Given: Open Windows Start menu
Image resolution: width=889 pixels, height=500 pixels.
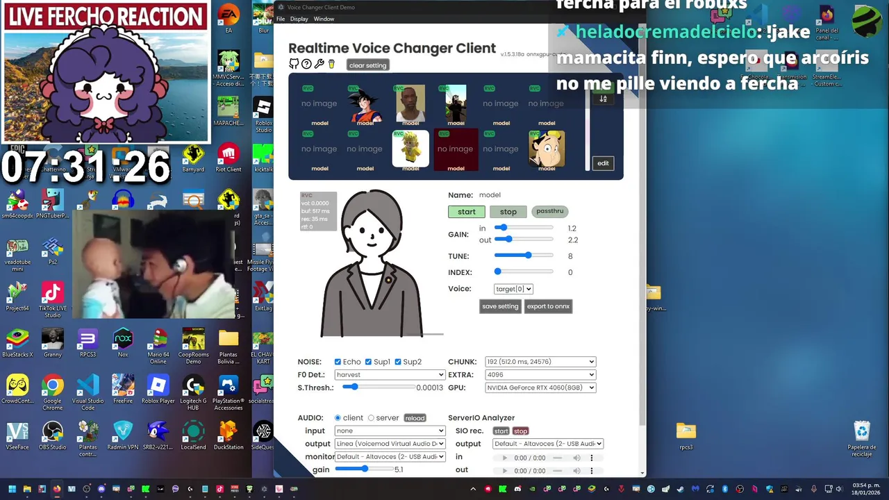Looking at the screenshot, I should [x=12, y=489].
